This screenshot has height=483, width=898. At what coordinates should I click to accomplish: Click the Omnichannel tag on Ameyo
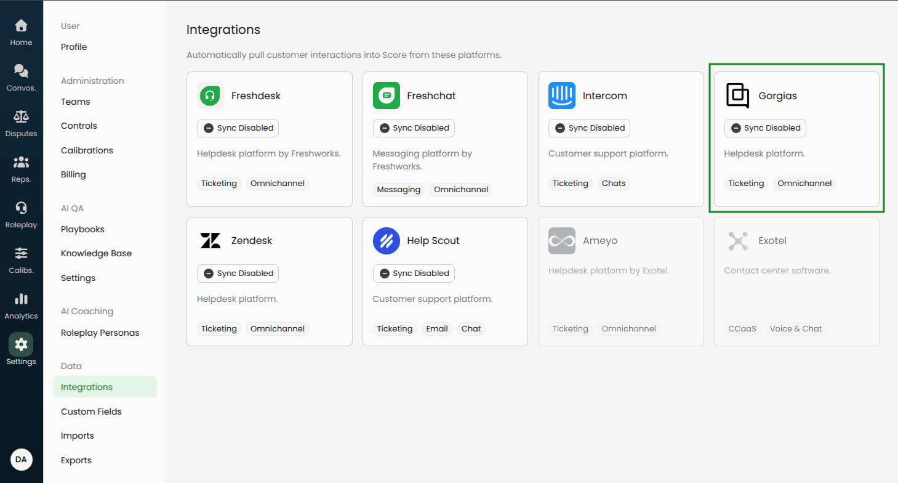629,329
